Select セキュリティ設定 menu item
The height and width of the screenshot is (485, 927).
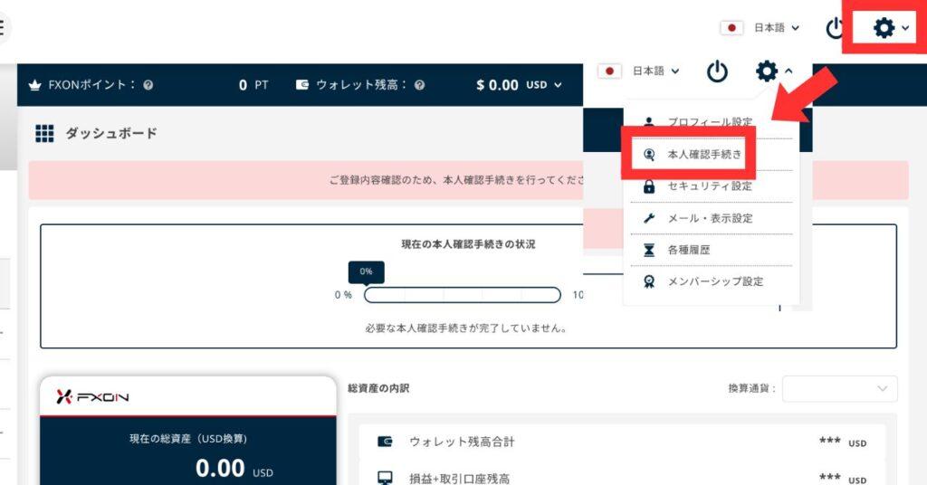click(709, 186)
